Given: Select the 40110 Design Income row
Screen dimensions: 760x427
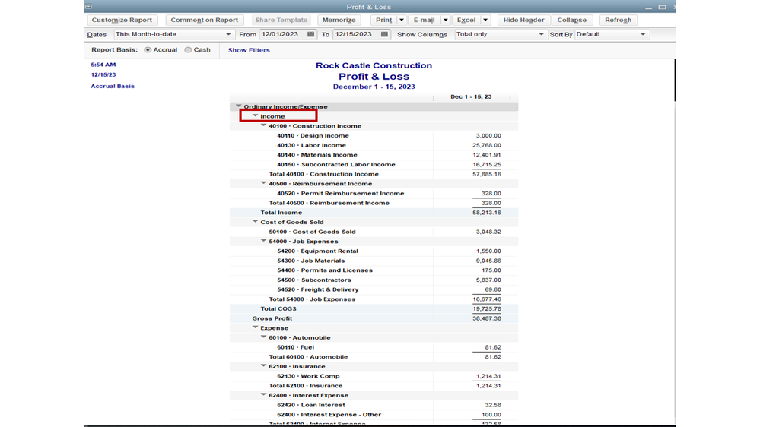Looking at the screenshot, I should coord(374,135).
